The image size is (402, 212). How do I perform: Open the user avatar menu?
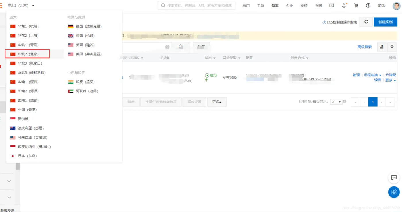[396, 6]
